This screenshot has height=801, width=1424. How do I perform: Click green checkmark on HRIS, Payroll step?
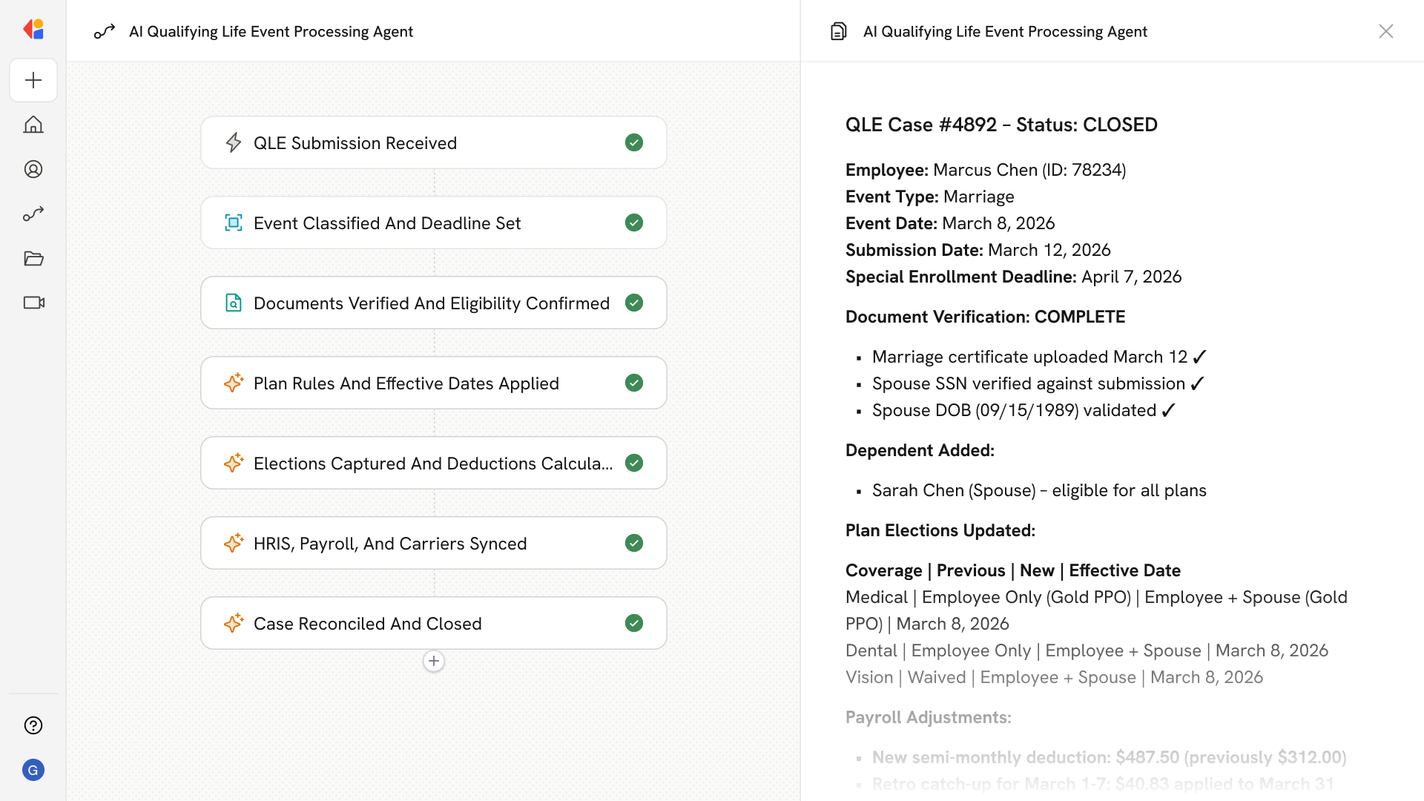pos(633,543)
